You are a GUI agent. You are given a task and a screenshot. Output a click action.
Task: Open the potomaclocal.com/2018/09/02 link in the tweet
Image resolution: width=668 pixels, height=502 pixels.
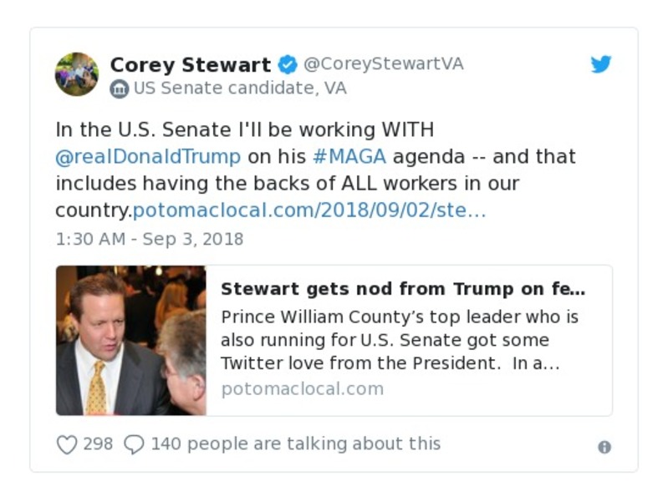tap(309, 210)
